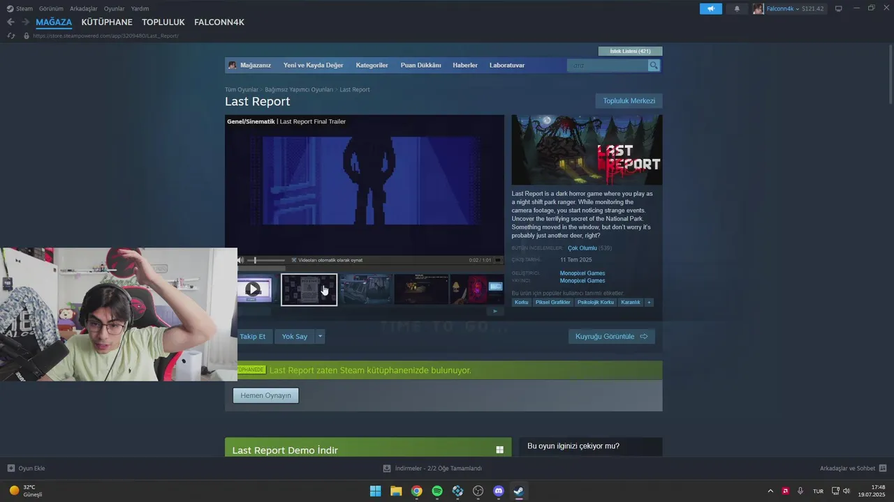Open the Oyunlar menu

click(x=115, y=8)
